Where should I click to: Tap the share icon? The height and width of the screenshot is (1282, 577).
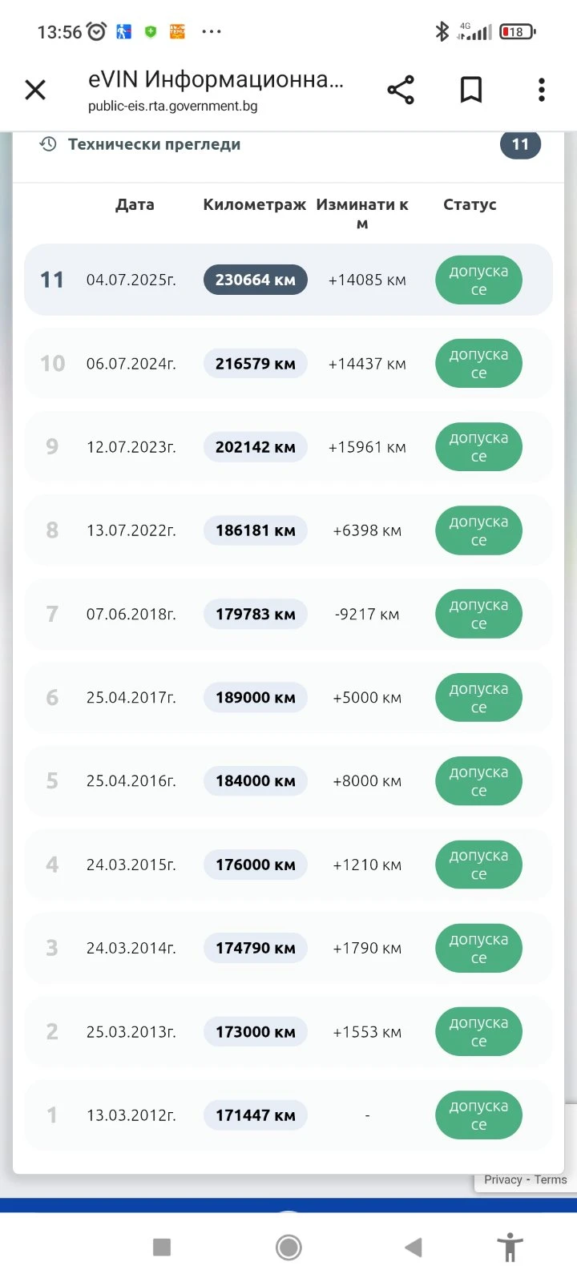tap(401, 90)
